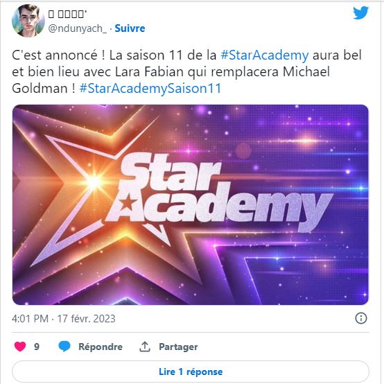Click the glowing star flare in the image
This screenshot has width=384, height=384.
(x=94, y=182)
